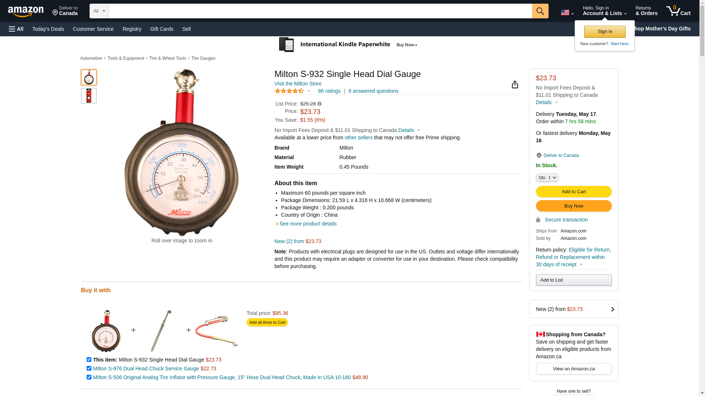Click into the Amazon search field

[x=319, y=11]
